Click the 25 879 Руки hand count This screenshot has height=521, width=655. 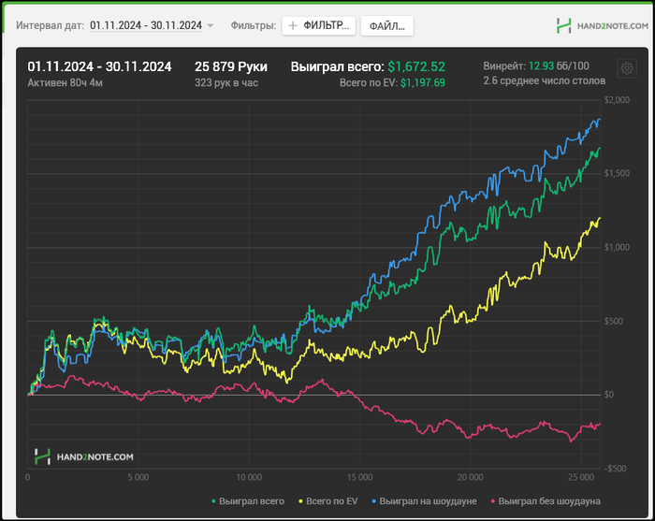tap(230, 66)
